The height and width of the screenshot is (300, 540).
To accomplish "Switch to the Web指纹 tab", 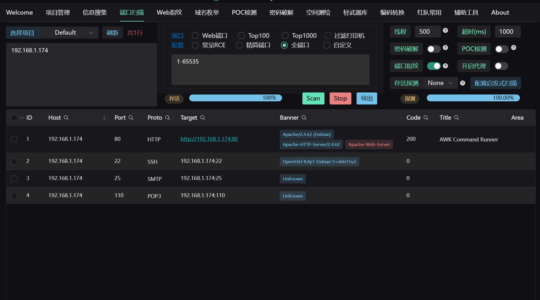I will pos(169,13).
